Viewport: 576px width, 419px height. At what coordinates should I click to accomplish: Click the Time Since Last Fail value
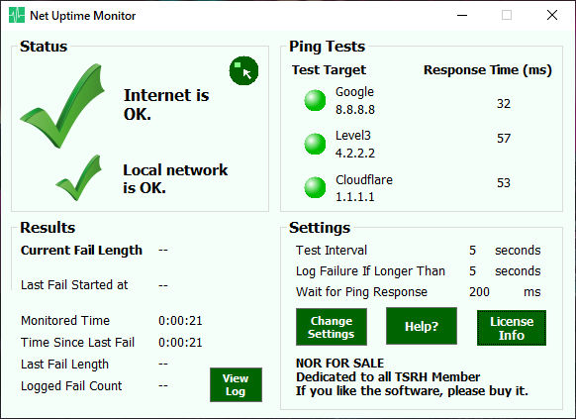point(180,343)
